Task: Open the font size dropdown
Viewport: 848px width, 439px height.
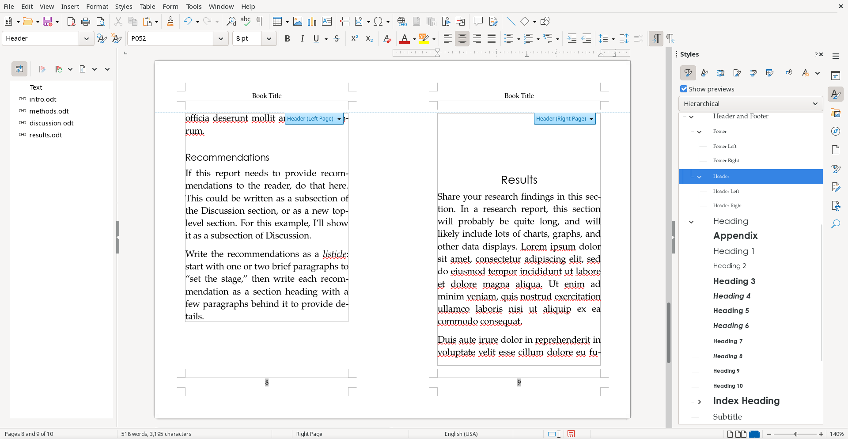Action: (x=269, y=38)
